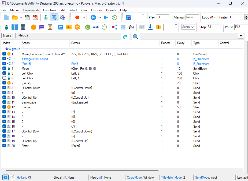
Task: Insert a Mouse command via mouse icon
Action: 6,27
